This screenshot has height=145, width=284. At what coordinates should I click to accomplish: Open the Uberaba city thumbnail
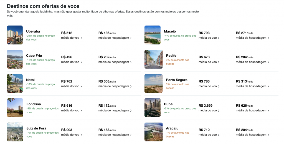pos(15,35)
